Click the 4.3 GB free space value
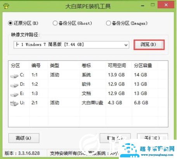The image size is (177, 159). [x=115, y=103]
